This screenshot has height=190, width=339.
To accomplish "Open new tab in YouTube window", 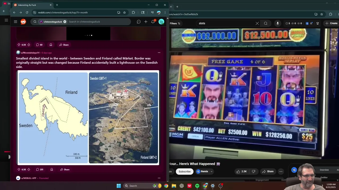I will (177, 7).
